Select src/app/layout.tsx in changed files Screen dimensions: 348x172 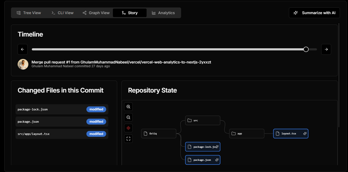[x=62, y=134]
